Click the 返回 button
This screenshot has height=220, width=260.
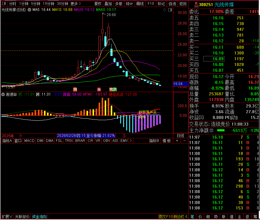tap(183, 4)
